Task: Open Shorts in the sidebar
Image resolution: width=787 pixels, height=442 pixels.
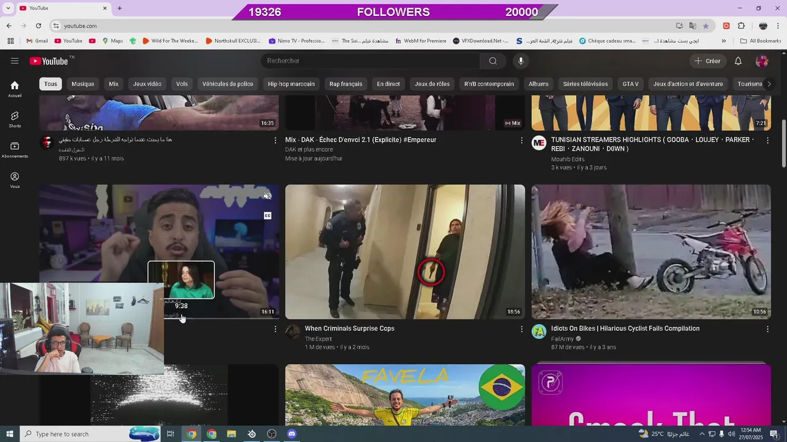Action: coord(15,119)
